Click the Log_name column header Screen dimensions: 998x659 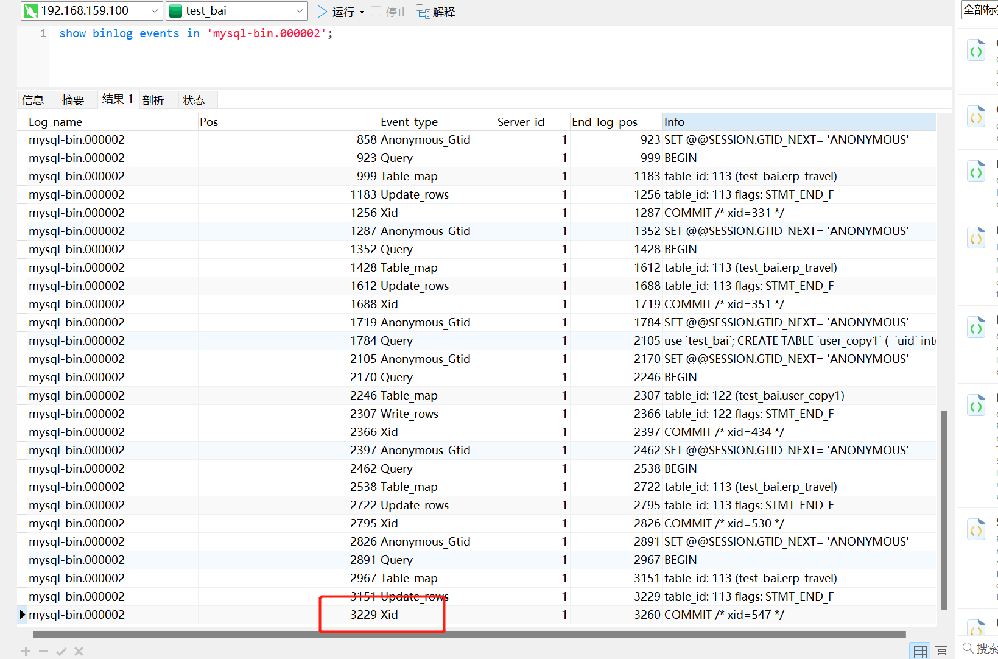pos(113,122)
